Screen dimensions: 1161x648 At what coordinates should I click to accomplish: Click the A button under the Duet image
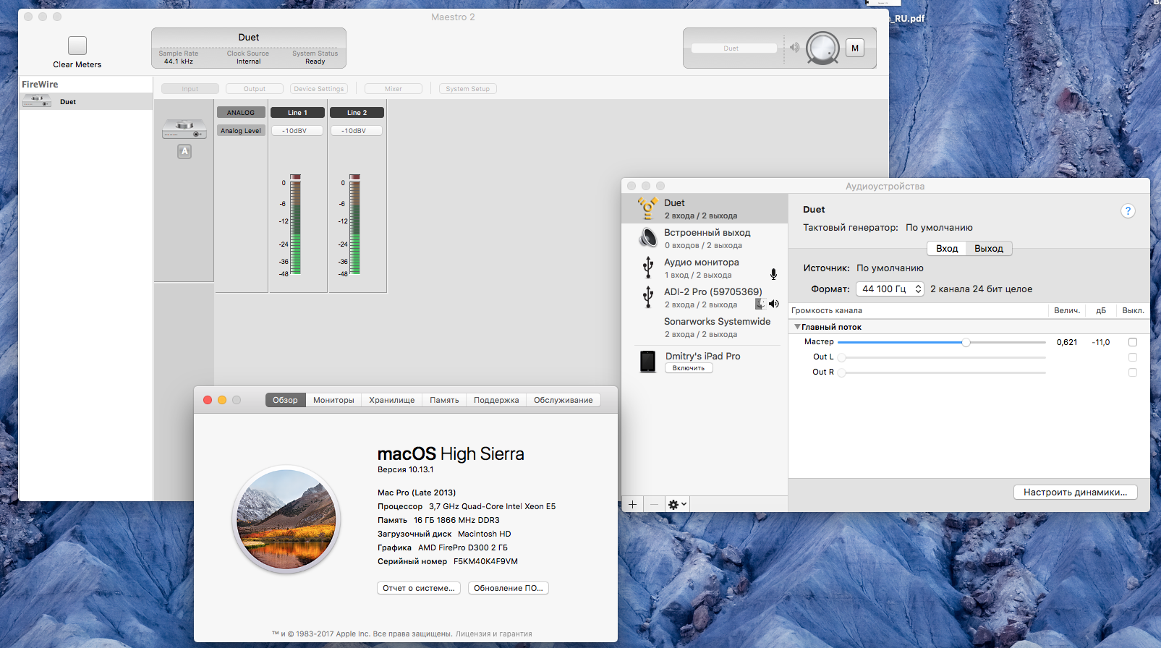click(184, 151)
